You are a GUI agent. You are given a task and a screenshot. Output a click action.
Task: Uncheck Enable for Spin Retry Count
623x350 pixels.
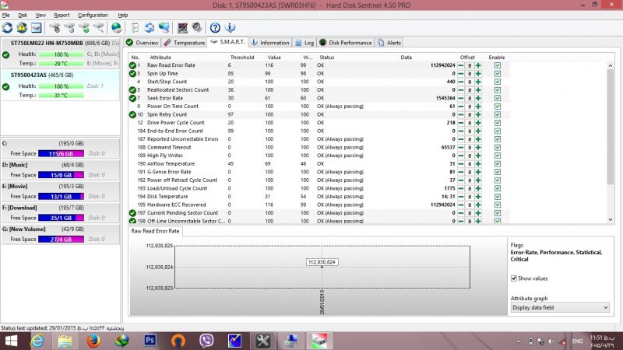pyautogui.click(x=498, y=114)
